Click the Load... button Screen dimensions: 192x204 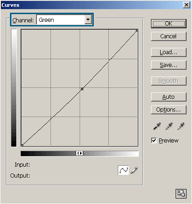coord(169,52)
